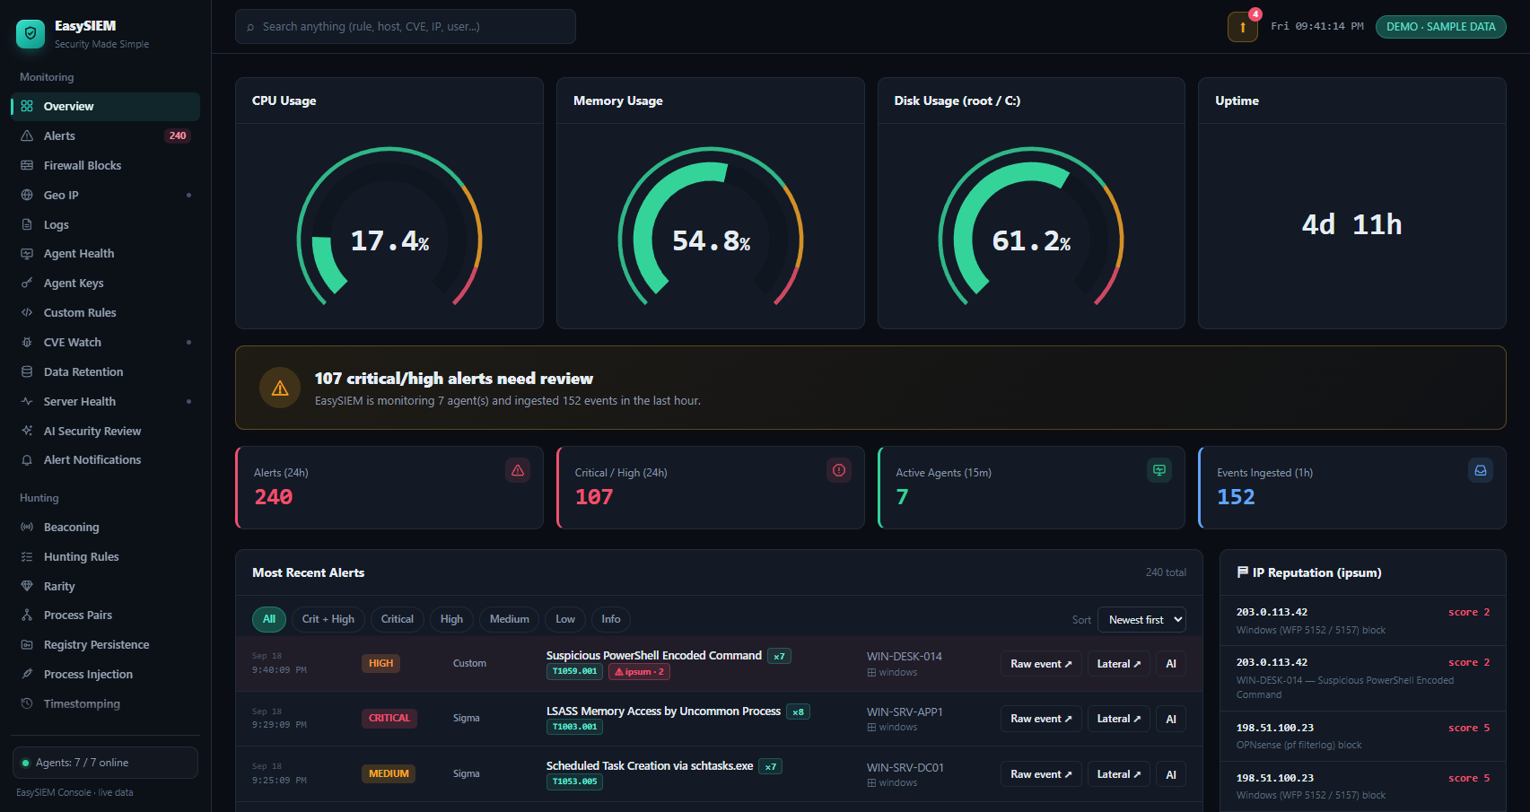Screen dimensions: 1530x812
Task: Click the ipsum · 2 reputation tag
Action: tap(639, 671)
